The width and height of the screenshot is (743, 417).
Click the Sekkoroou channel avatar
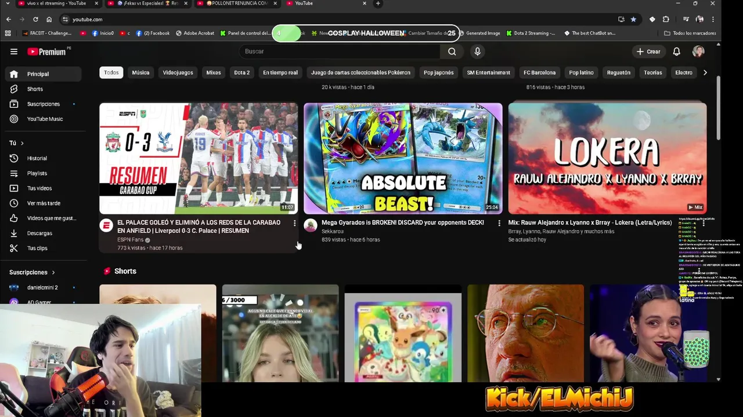pyautogui.click(x=311, y=226)
